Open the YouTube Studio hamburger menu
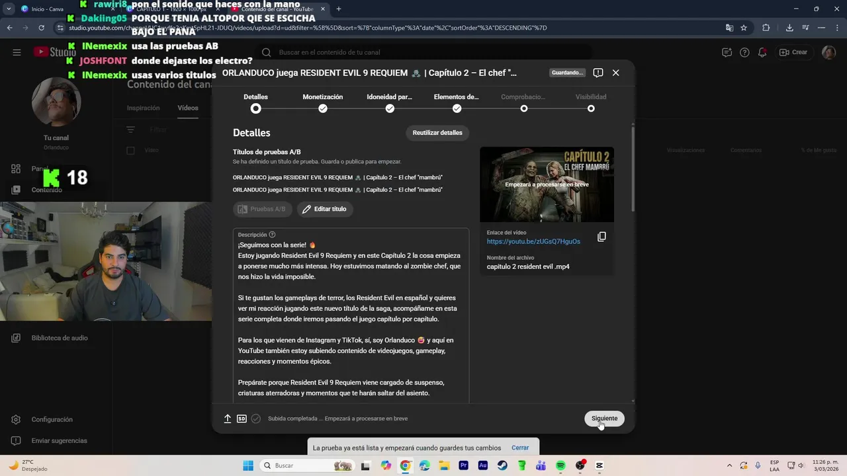This screenshot has width=847, height=476. coord(17,52)
